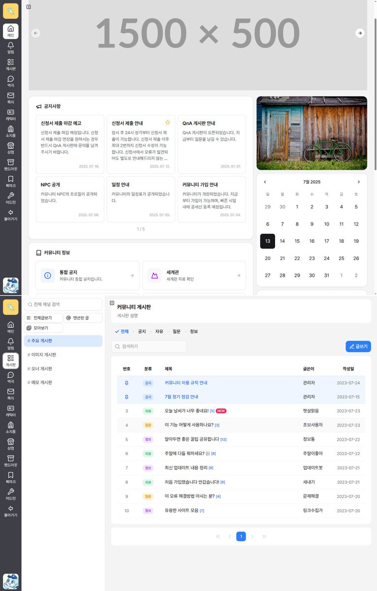Toggle star on 신청서 제출 안내 notice
The width and height of the screenshot is (377, 591).
167,122
